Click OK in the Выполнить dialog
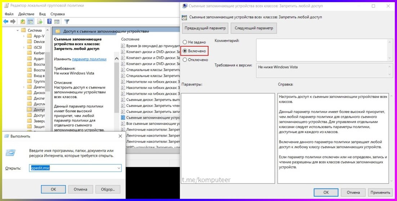This screenshot has height=201, width=397. (53, 189)
